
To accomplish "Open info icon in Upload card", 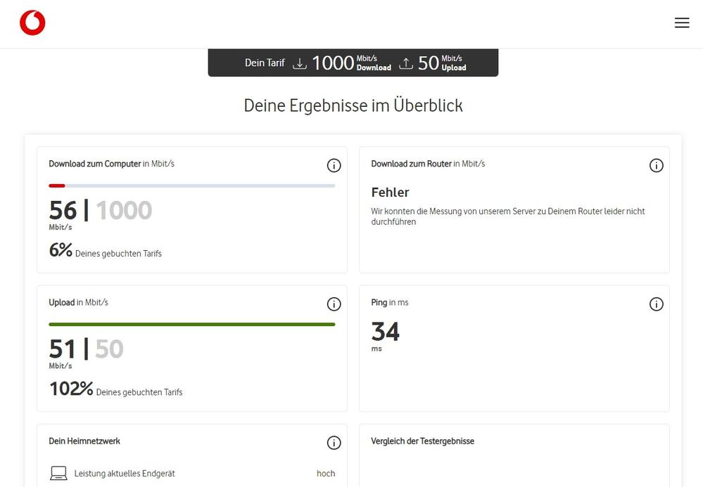I will (334, 304).
